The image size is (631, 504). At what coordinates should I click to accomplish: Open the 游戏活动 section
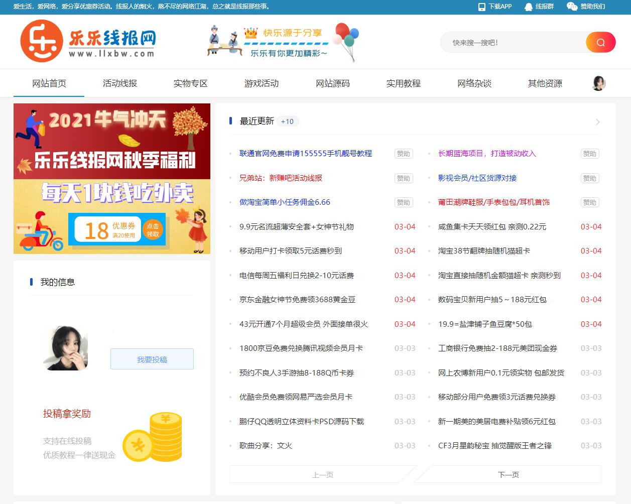pyautogui.click(x=262, y=83)
